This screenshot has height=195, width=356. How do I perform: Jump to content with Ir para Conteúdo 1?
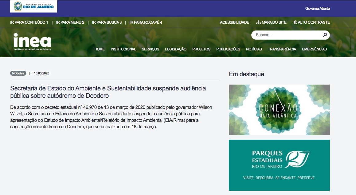[x=29, y=22]
